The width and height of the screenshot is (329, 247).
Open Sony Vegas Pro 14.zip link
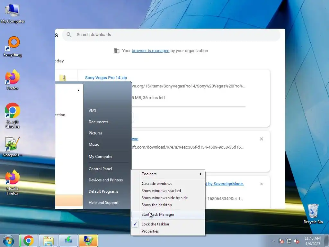click(x=106, y=78)
